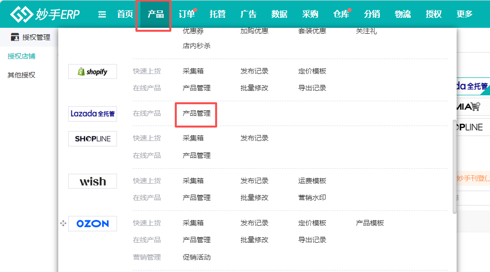Open the 托管 menu
This screenshot has width=490, height=272.
pos(218,14)
